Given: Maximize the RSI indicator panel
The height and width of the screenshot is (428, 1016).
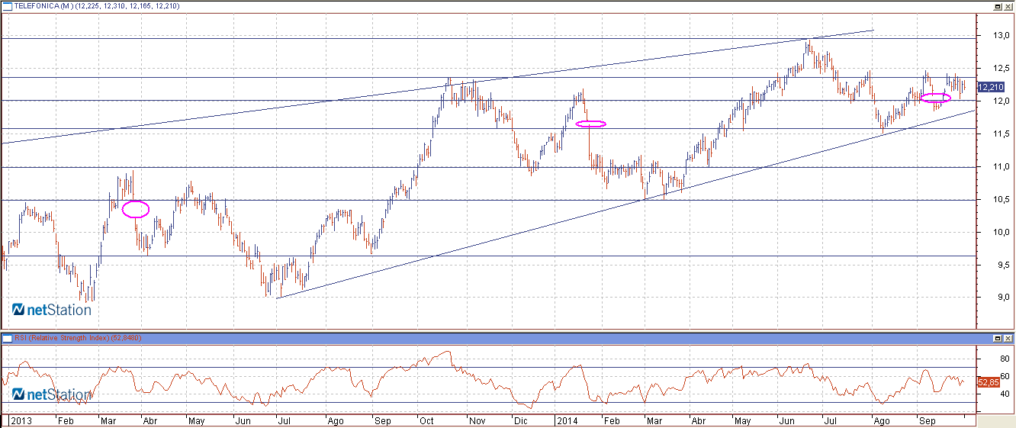Looking at the screenshot, I should pyautogui.click(x=998, y=337).
